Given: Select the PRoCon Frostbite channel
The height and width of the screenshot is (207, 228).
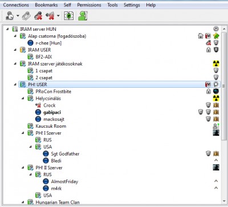Looking at the screenshot, I should click(x=54, y=91).
